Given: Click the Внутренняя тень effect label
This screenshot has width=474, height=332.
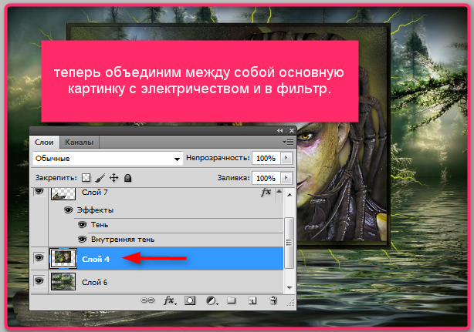Looking at the screenshot, I should pos(123,240).
